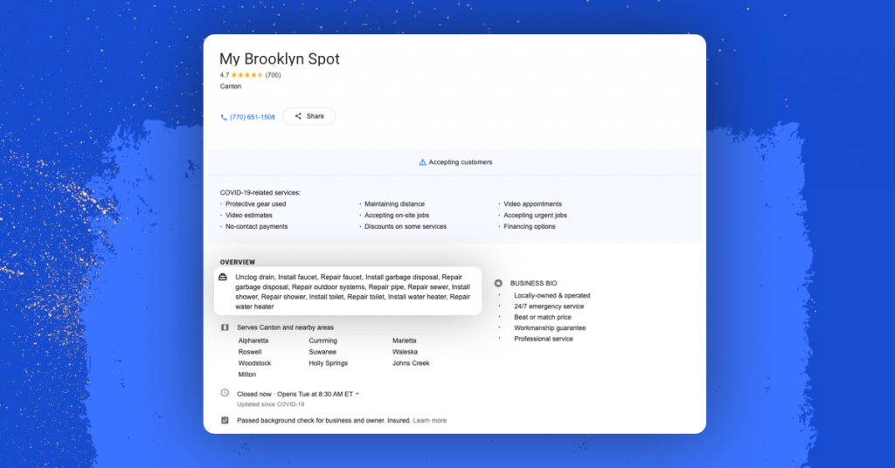Click Updated since COVID-19 note
Viewport: 895px width, 468px height.
click(271, 405)
